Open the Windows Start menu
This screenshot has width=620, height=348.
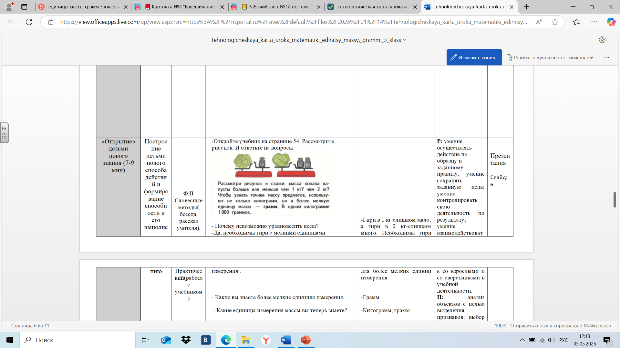10,340
